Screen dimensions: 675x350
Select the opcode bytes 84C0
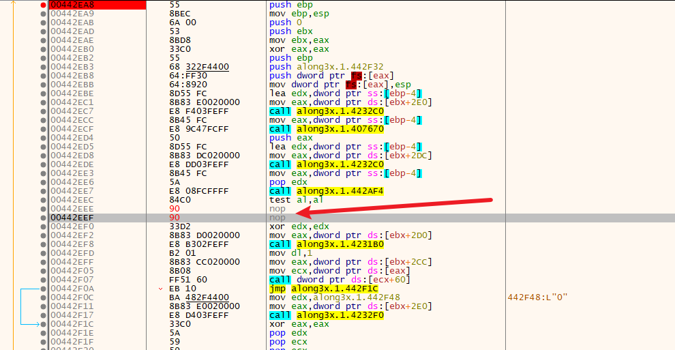pos(180,200)
